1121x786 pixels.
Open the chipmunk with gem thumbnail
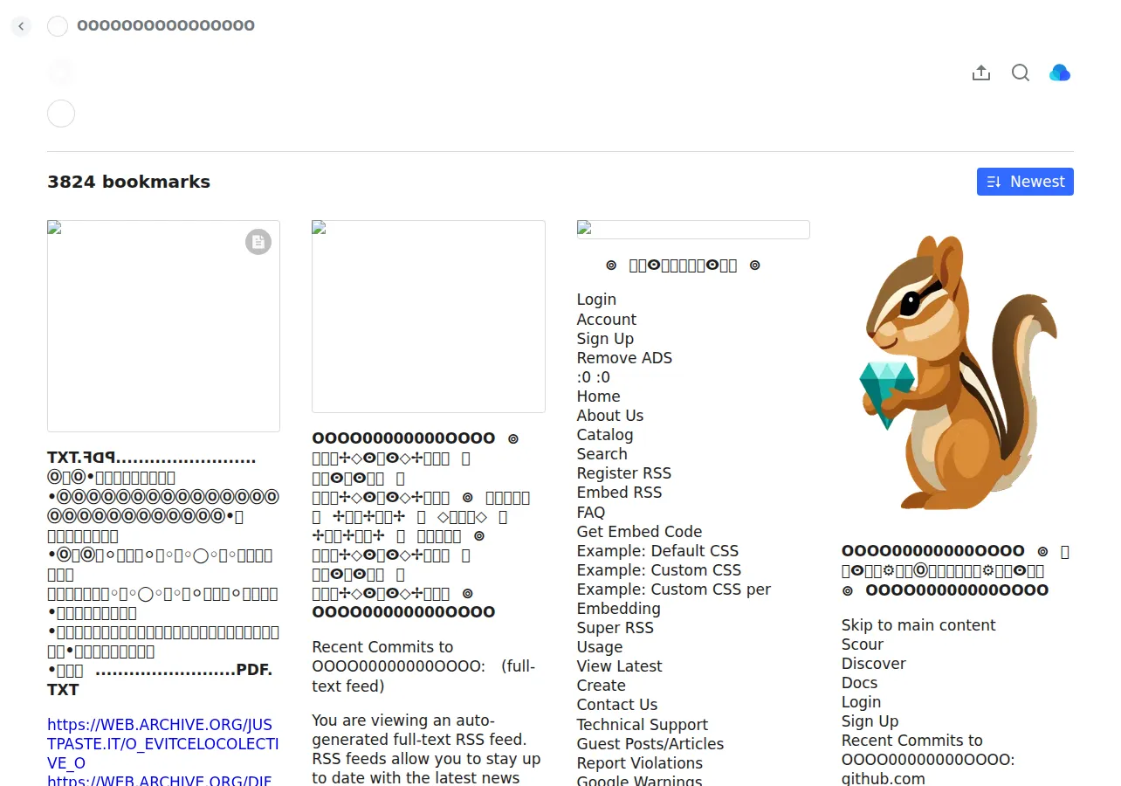pos(958,372)
